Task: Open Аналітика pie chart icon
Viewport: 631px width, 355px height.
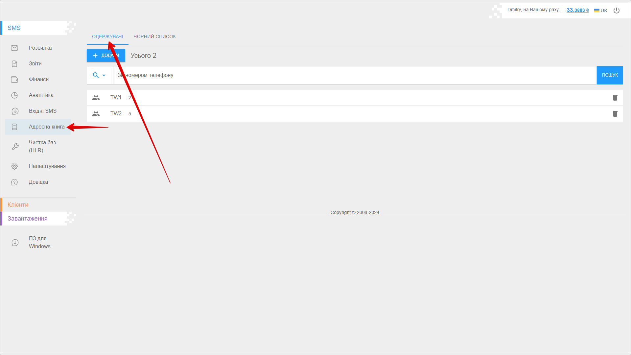Action: 14,95
